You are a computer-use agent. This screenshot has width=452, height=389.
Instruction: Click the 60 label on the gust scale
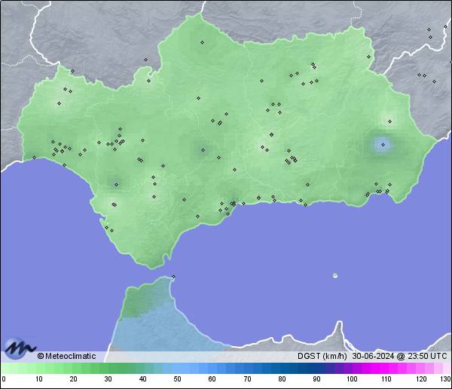pyautogui.click(x=212, y=379)
